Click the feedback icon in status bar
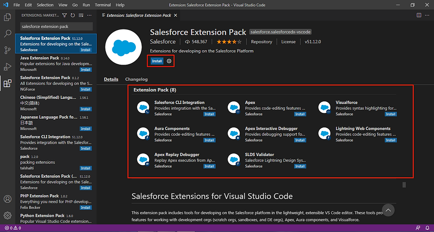Screen dimensions: 434x232 pyautogui.click(x=418, y=229)
